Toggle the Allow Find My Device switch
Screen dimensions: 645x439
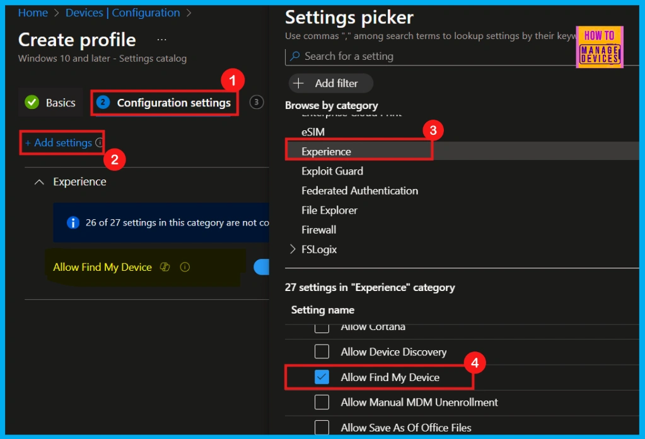[x=262, y=267]
